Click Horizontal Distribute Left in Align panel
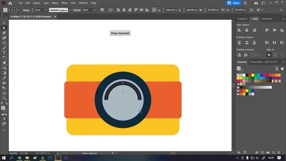 267,42
